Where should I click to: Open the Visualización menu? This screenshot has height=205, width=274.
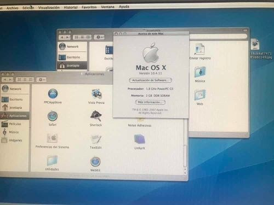click(x=49, y=8)
